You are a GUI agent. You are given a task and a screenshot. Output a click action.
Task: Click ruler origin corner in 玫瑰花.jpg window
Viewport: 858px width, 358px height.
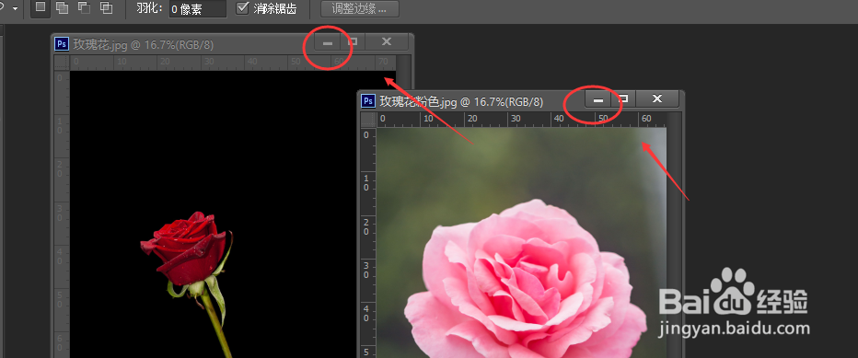[x=62, y=63]
